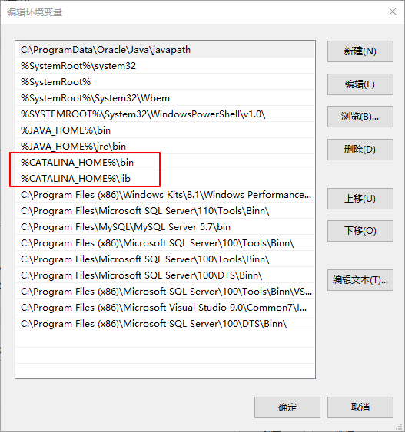Select the plain %SystemRoot% entry

pyautogui.click(x=165, y=82)
